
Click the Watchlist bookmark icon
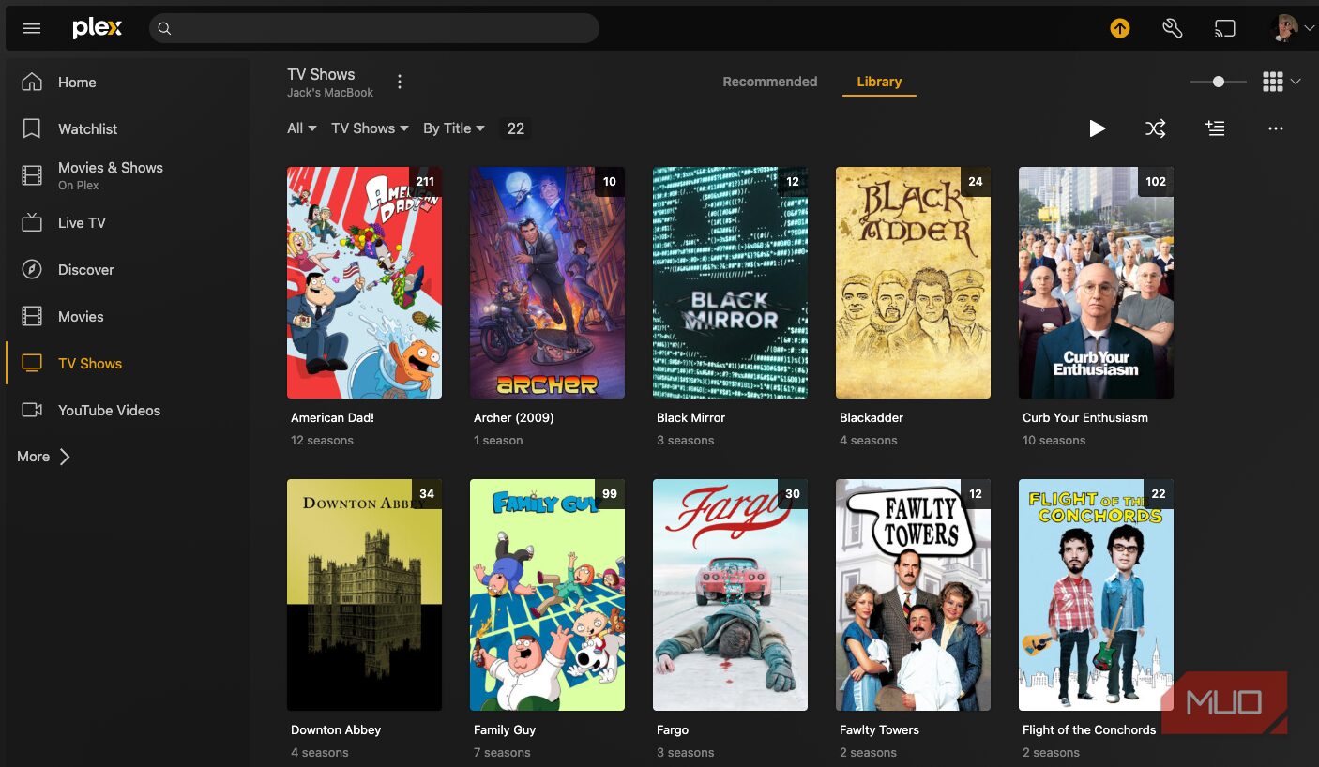[32, 128]
